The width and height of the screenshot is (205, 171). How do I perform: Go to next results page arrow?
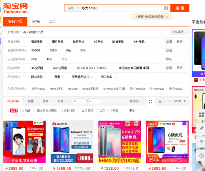click(185, 101)
